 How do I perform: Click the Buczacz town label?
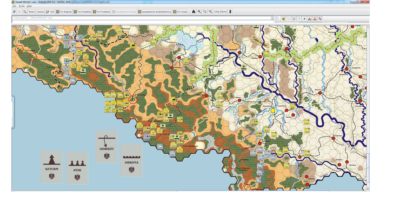coord(318,89)
